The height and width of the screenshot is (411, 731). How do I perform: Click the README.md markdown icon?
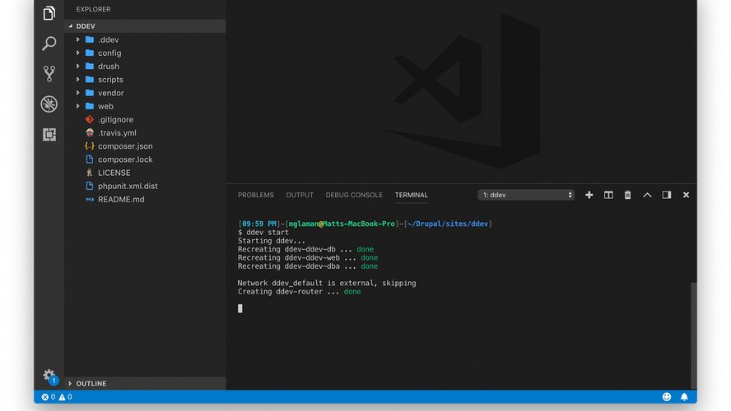tap(90, 199)
